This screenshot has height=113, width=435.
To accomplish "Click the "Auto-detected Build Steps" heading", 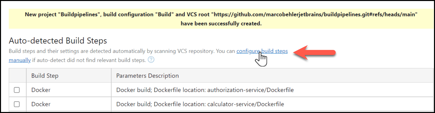I will coord(58,41).
